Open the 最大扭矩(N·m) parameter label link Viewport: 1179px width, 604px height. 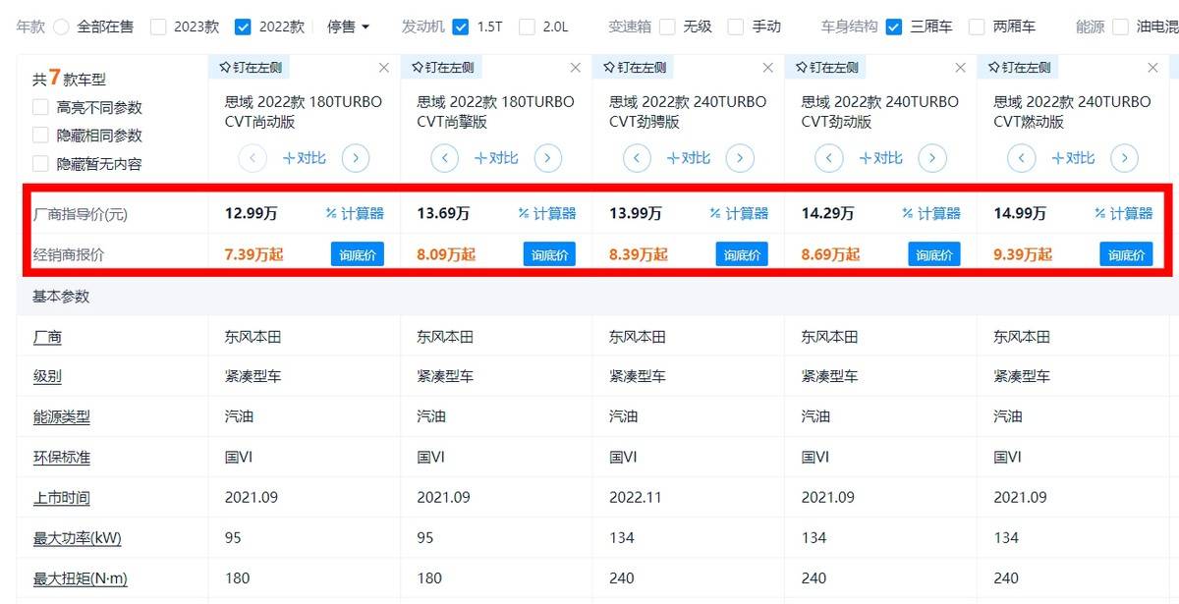click(81, 578)
